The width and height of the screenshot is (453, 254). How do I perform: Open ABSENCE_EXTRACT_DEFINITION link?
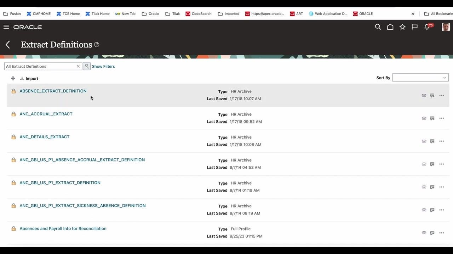point(53,91)
